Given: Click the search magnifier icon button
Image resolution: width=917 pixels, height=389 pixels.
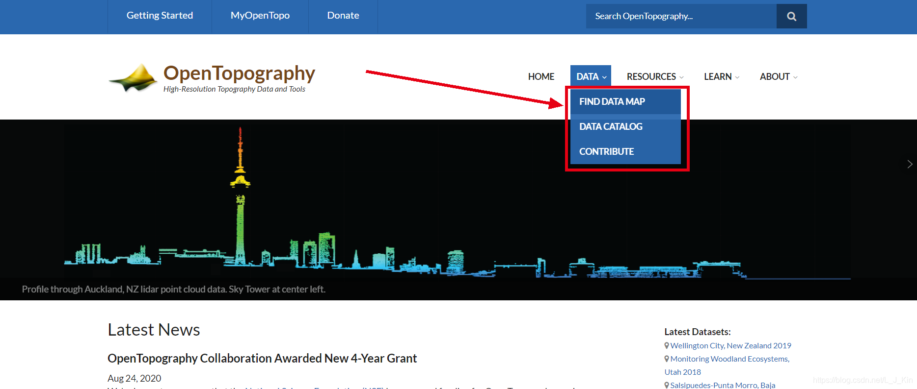Looking at the screenshot, I should click(x=791, y=16).
